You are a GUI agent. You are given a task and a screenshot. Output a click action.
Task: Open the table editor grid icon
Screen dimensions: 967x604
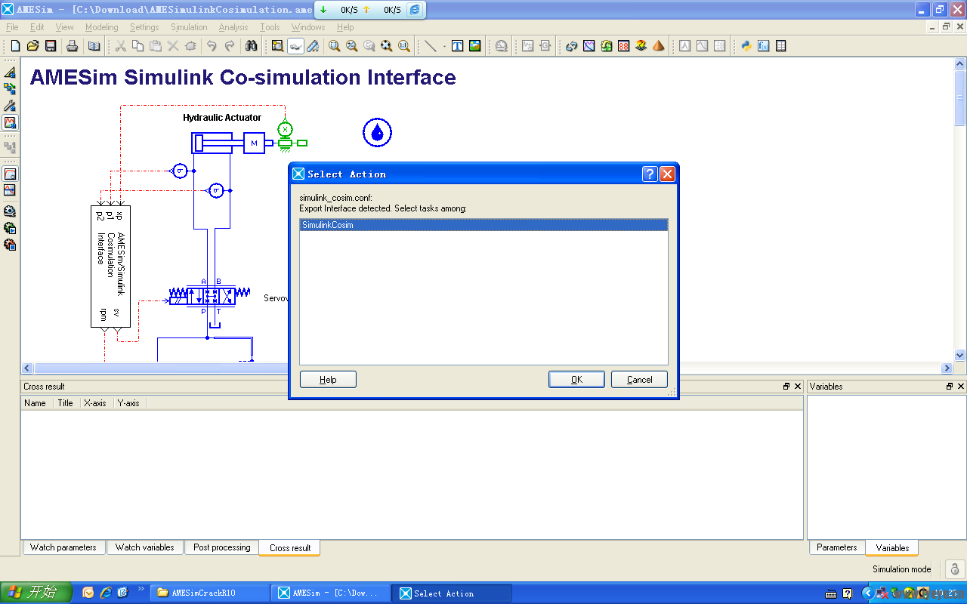[x=780, y=46]
